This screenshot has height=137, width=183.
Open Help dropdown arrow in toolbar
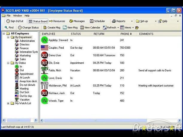click(178, 21)
